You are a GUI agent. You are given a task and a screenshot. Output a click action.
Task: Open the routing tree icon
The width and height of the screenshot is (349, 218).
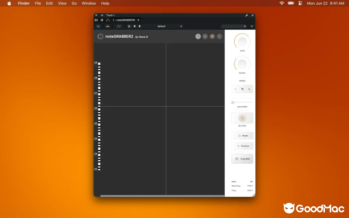pos(108,20)
